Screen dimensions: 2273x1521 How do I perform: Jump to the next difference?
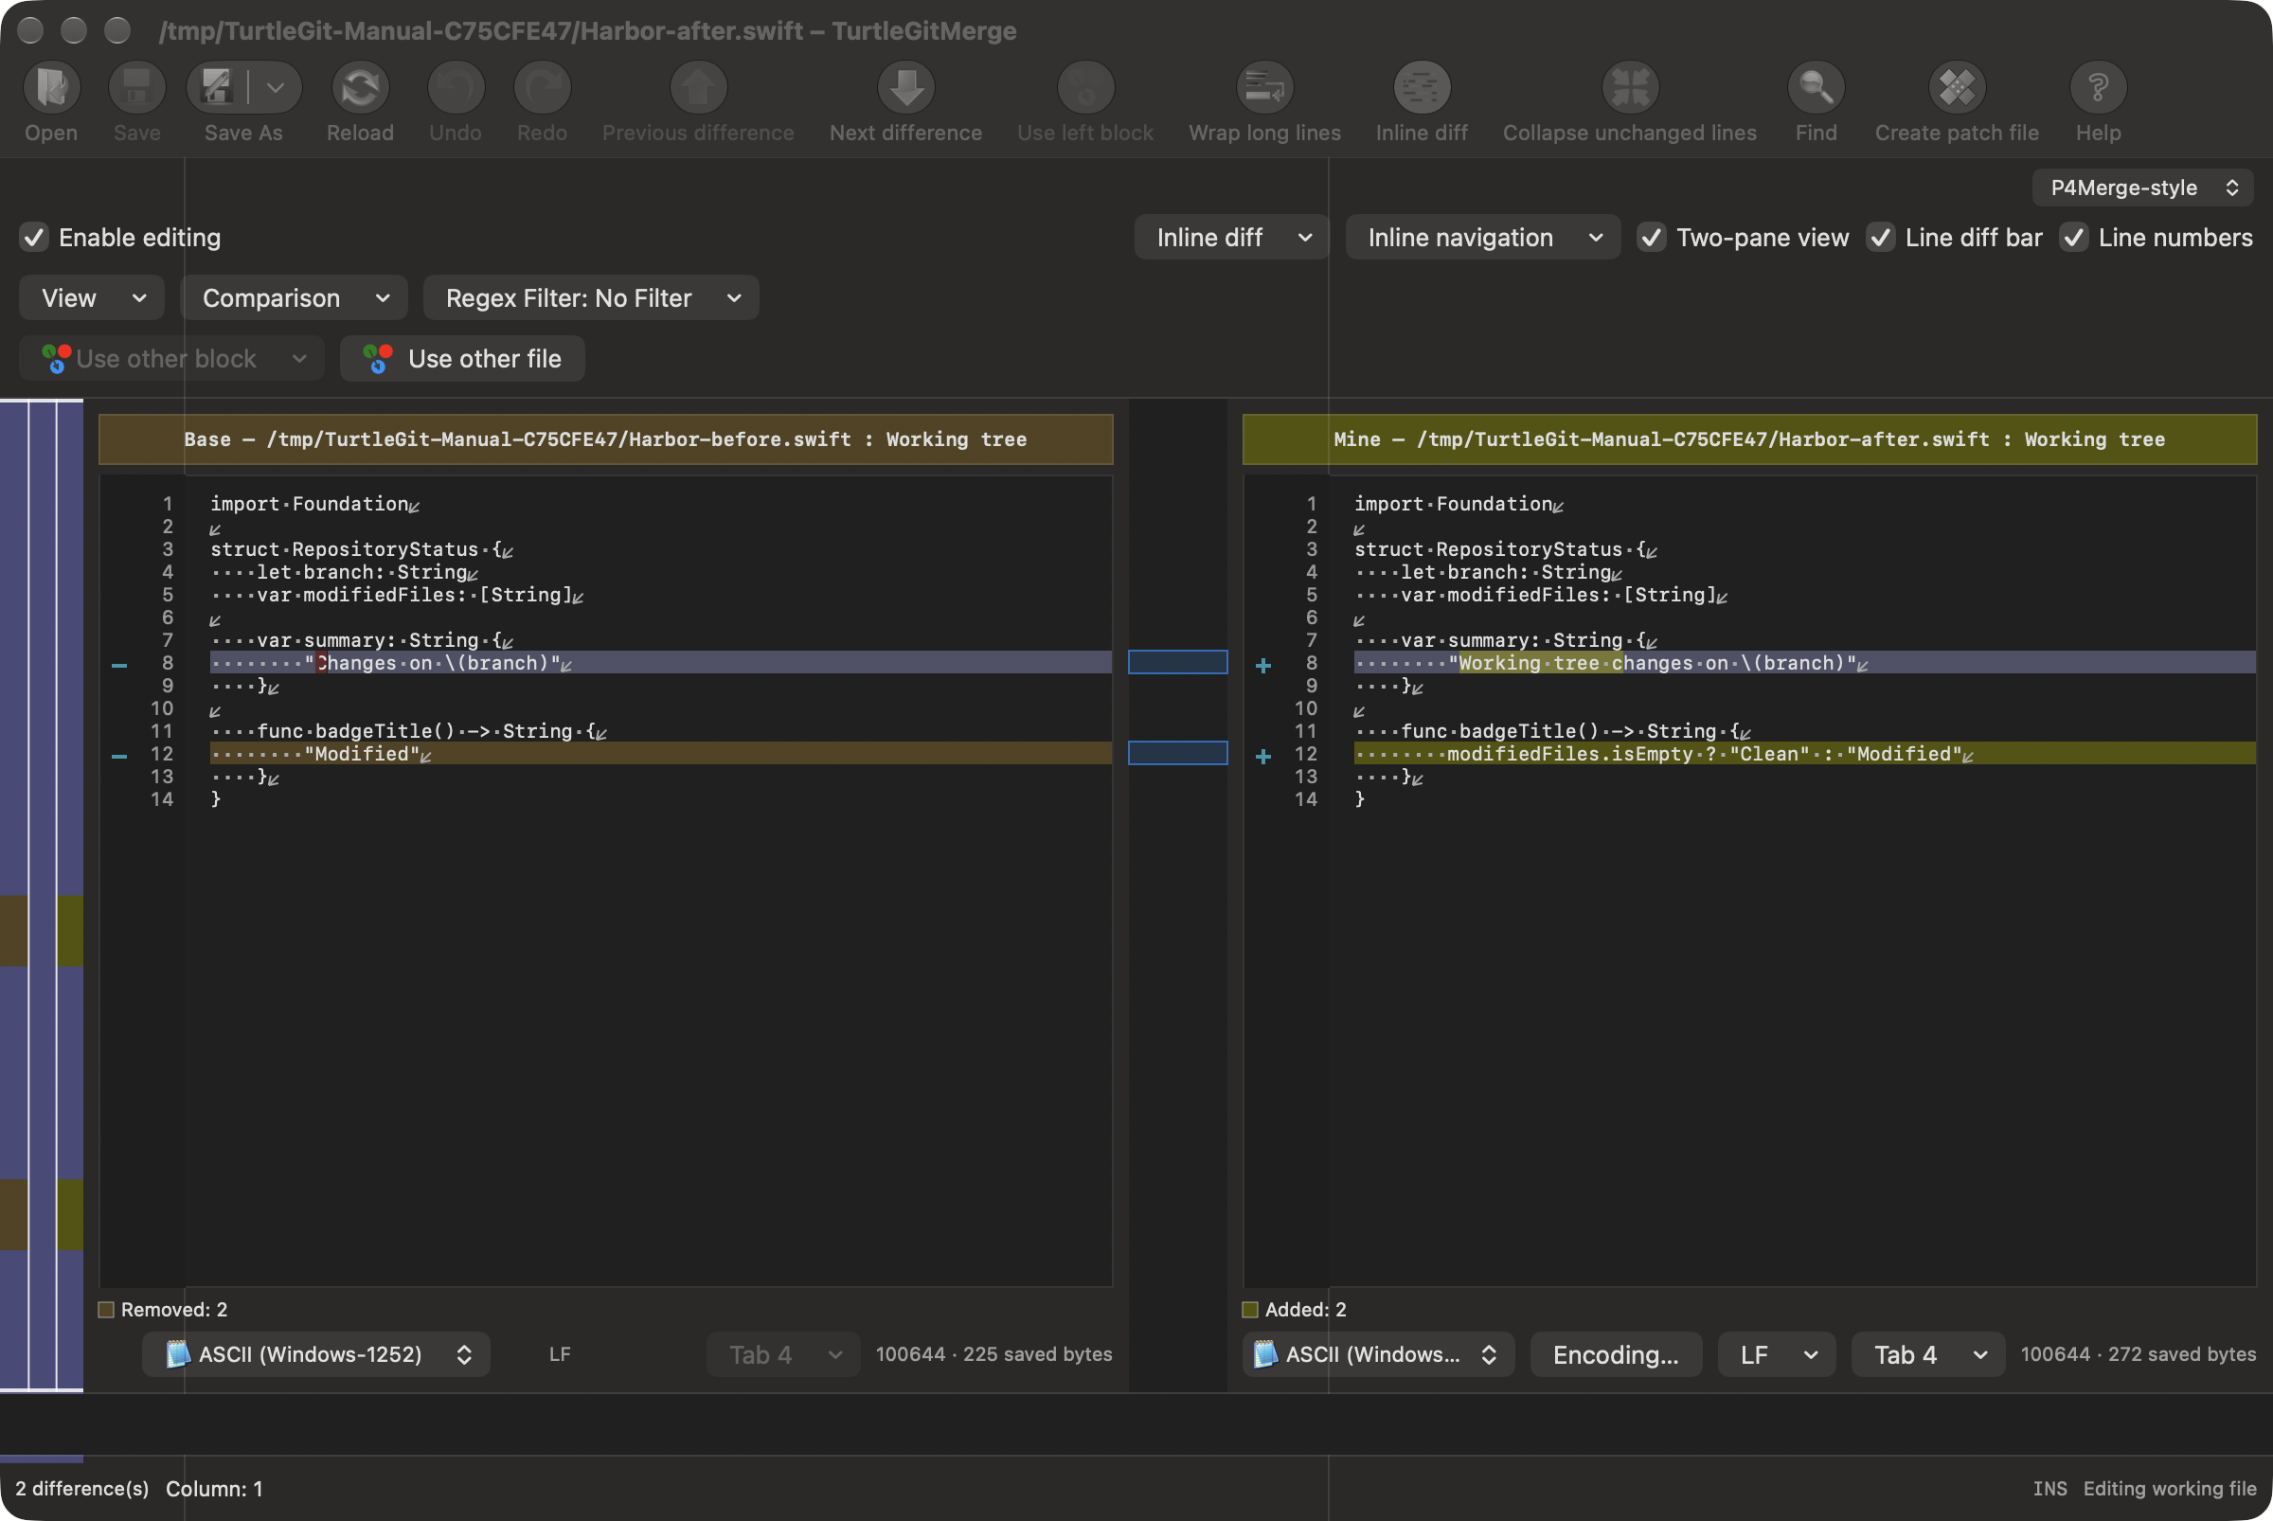(906, 87)
